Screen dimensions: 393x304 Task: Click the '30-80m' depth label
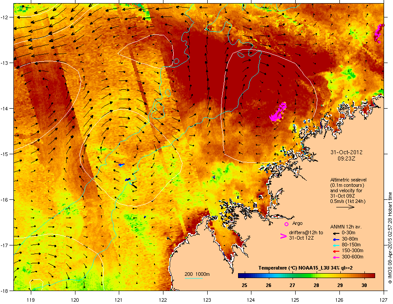tap(350, 239)
